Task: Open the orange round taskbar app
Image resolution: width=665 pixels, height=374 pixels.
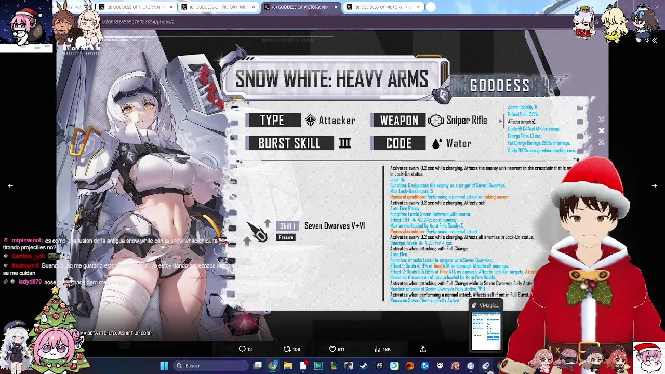Action: point(409,366)
